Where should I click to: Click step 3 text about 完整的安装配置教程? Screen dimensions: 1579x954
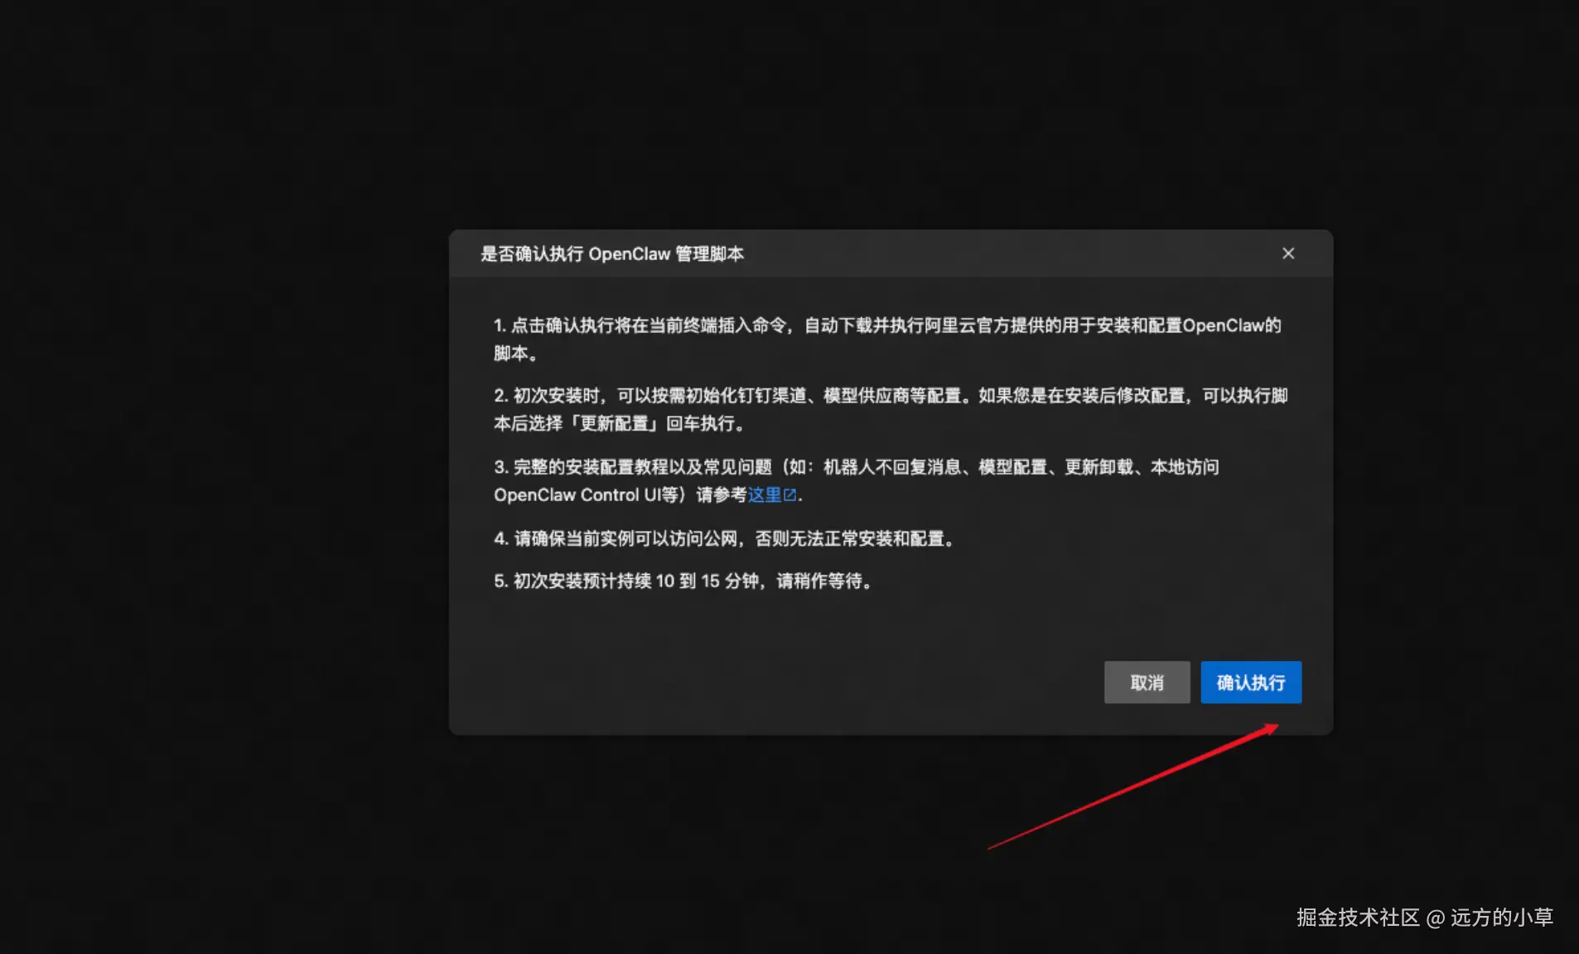point(857,481)
